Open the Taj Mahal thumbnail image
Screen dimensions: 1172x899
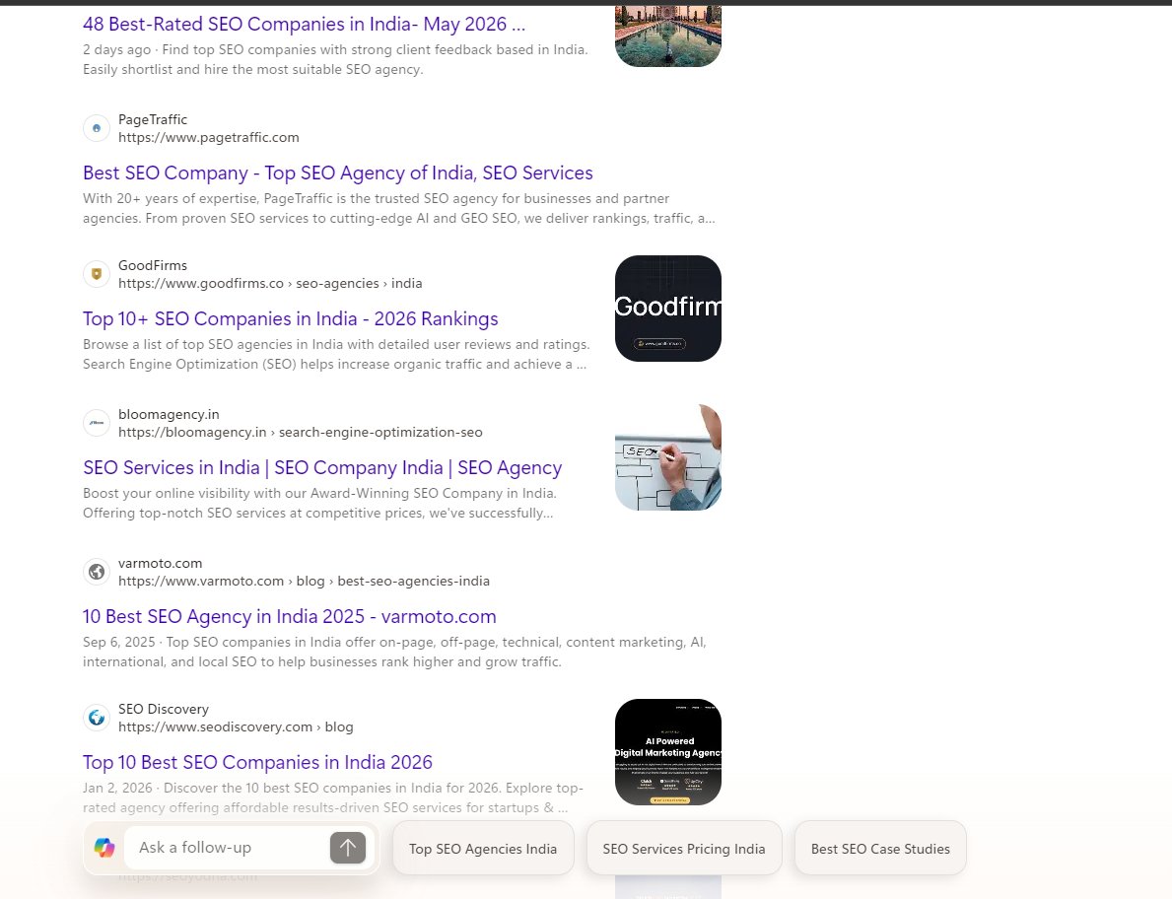[x=667, y=35]
